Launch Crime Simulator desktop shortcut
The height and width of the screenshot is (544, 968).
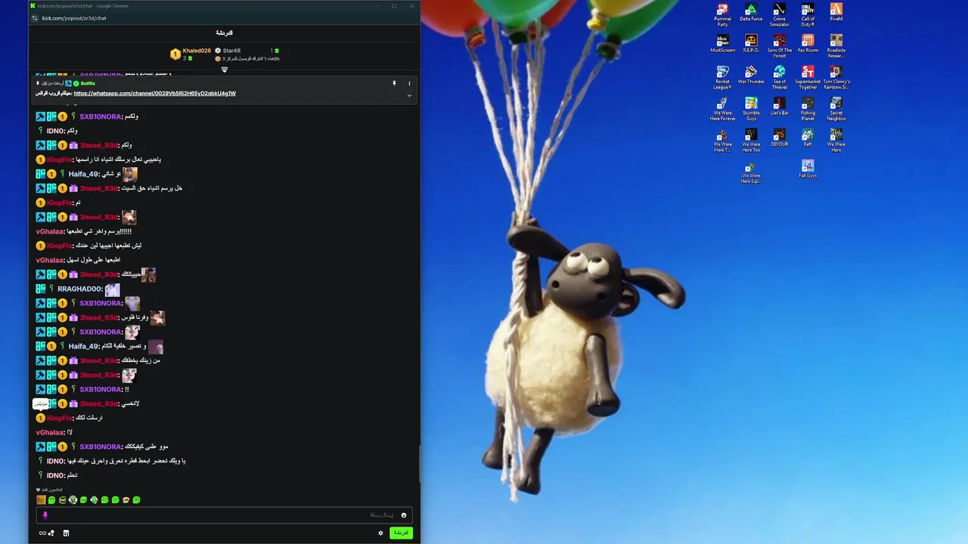click(780, 15)
